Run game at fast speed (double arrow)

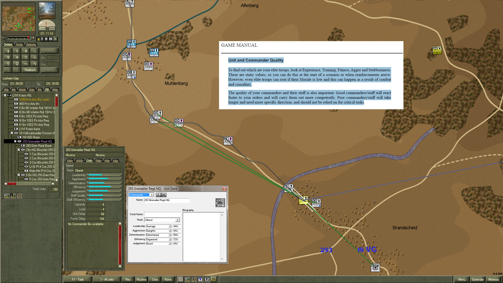pos(46,39)
